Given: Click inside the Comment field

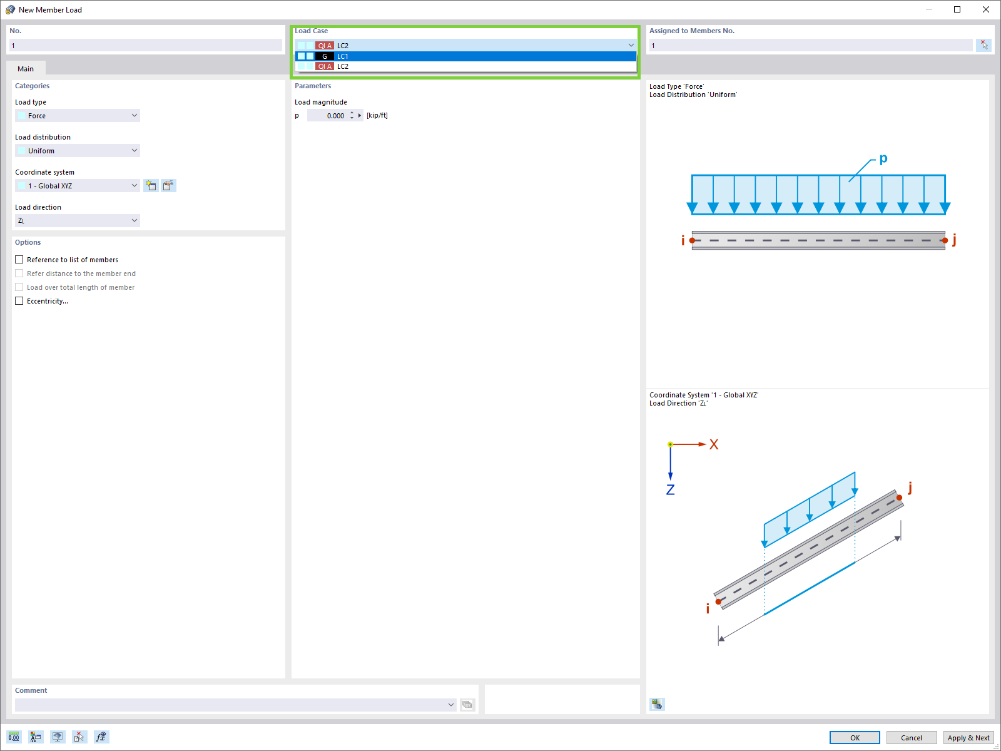Looking at the screenshot, I should [x=231, y=704].
